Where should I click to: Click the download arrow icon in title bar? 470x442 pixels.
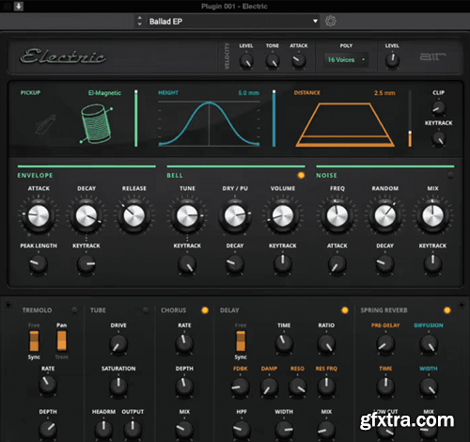(19, 6)
